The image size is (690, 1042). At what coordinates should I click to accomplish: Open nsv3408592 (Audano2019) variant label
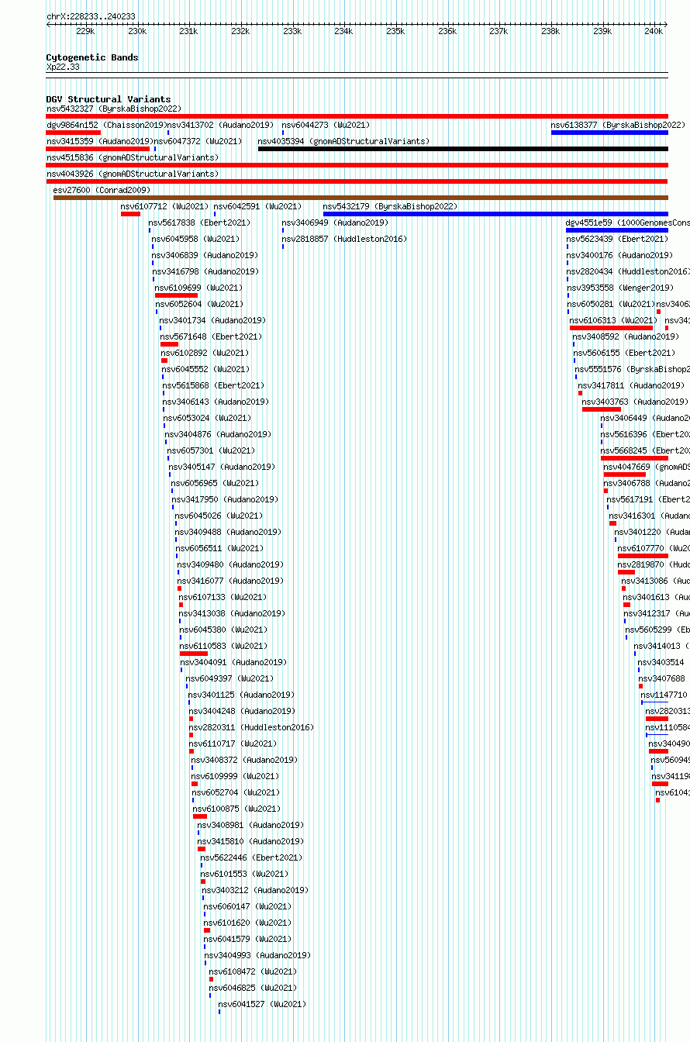pos(626,336)
